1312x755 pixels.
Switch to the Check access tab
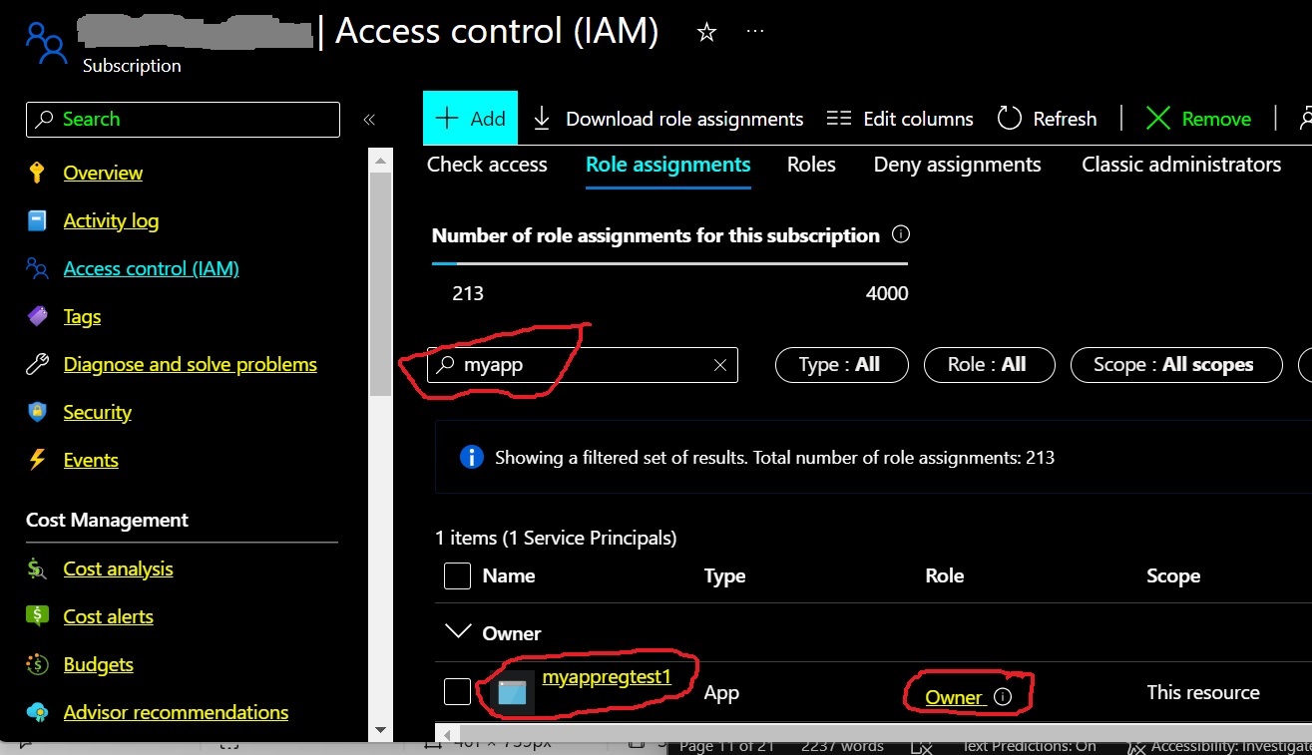[487, 165]
